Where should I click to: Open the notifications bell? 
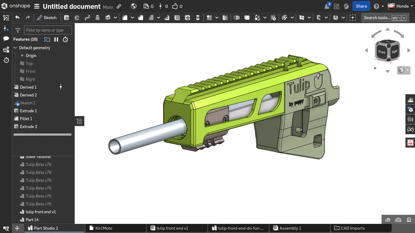click(327, 6)
